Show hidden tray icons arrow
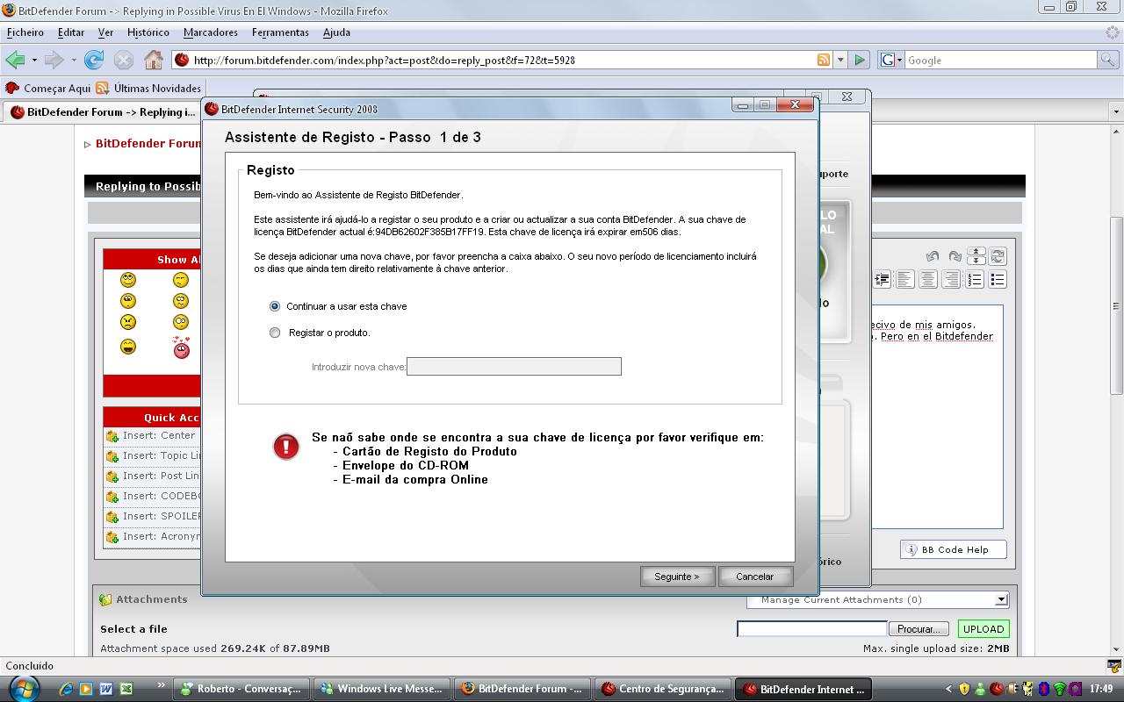 pos(948,689)
